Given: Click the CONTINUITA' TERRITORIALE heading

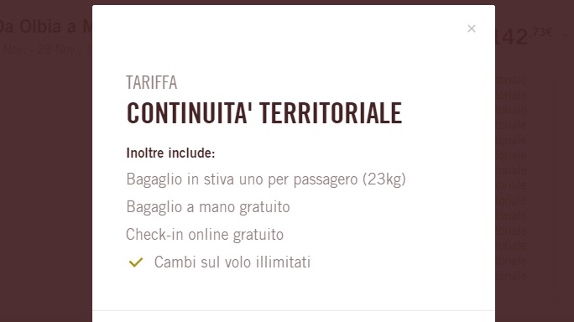Looking at the screenshot, I should pos(264,113).
